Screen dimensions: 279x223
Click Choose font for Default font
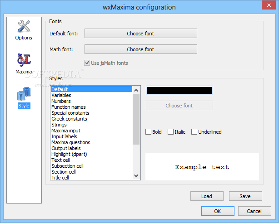tap(141, 34)
